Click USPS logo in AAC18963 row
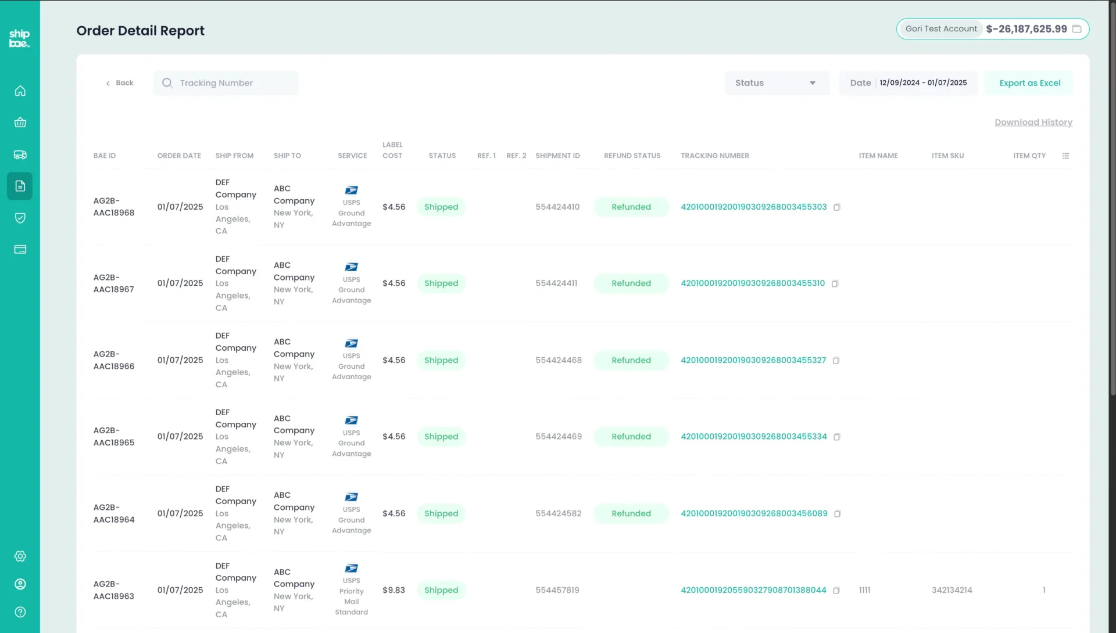Viewport: 1116px width, 633px height. (351, 568)
